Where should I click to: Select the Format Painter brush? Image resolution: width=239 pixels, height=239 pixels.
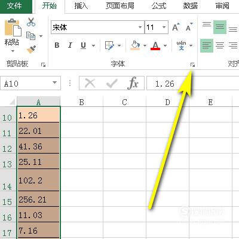tap(31, 49)
